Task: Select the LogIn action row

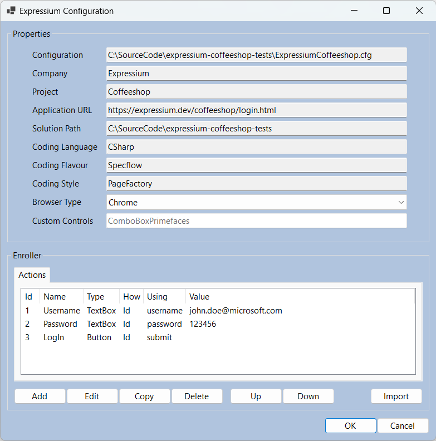Action: point(218,337)
